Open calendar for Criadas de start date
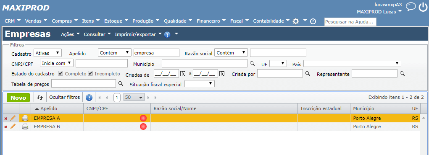 click(183, 73)
